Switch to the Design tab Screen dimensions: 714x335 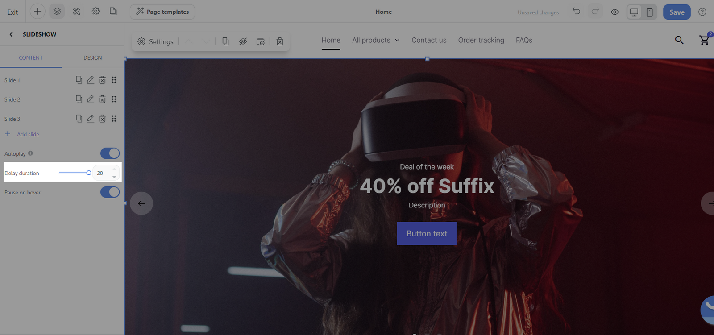click(93, 58)
